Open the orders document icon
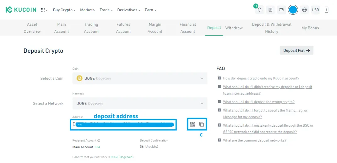Screen dimensions: 337x163 click(x=270, y=10)
